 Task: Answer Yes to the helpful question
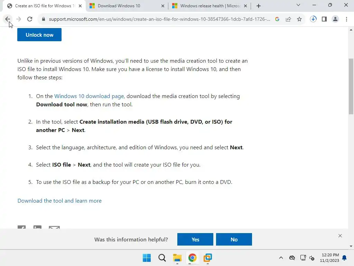pos(195,239)
